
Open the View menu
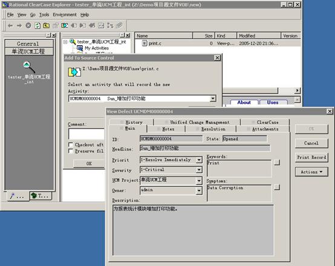pos(22,15)
